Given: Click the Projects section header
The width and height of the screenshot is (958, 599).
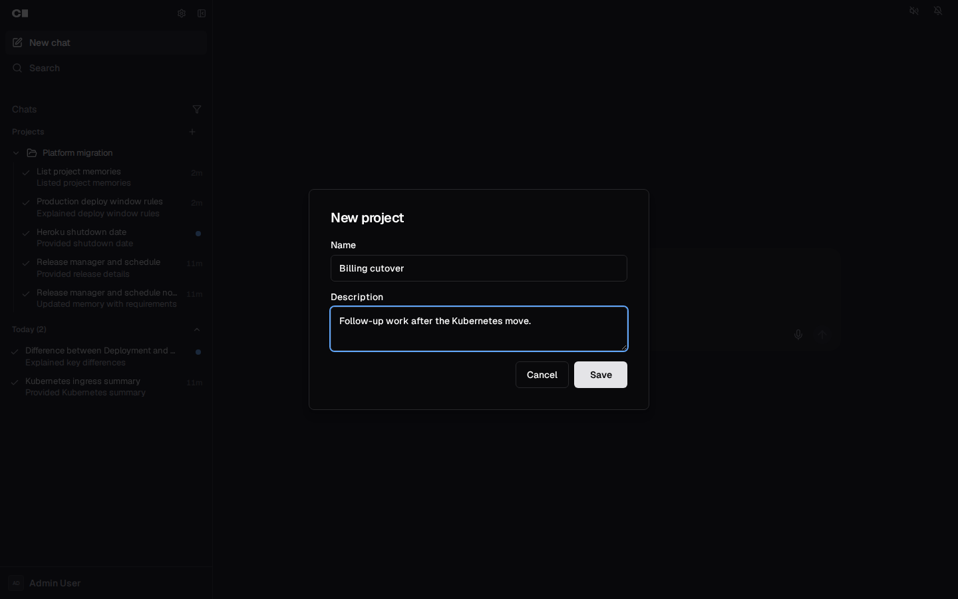Looking at the screenshot, I should pos(28,132).
